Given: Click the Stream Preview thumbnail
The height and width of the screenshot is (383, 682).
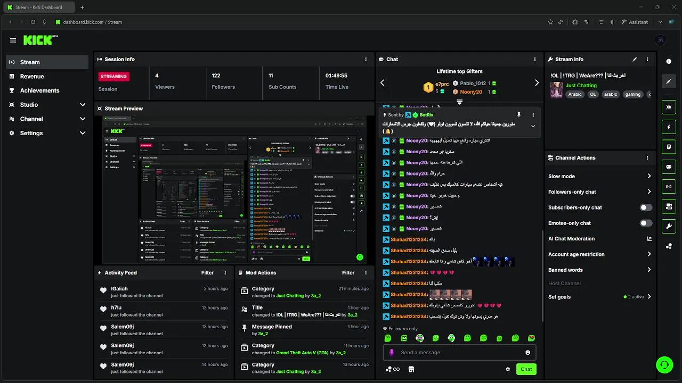Looking at the screenshot, I should 234,189.
